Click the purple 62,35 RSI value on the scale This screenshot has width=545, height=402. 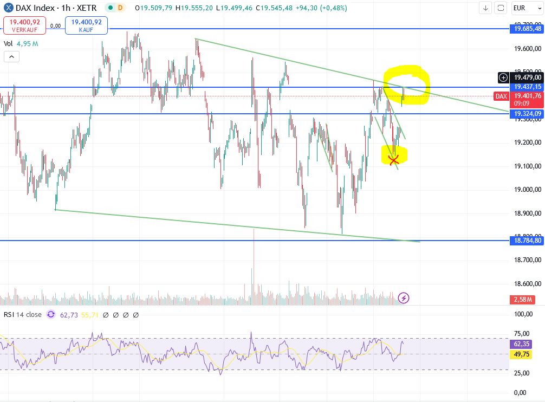(520, 344)
